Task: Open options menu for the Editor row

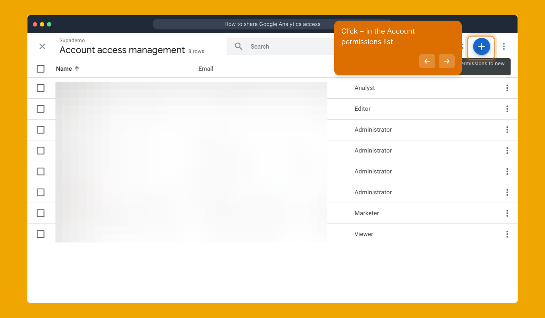Action: point(507,109)
